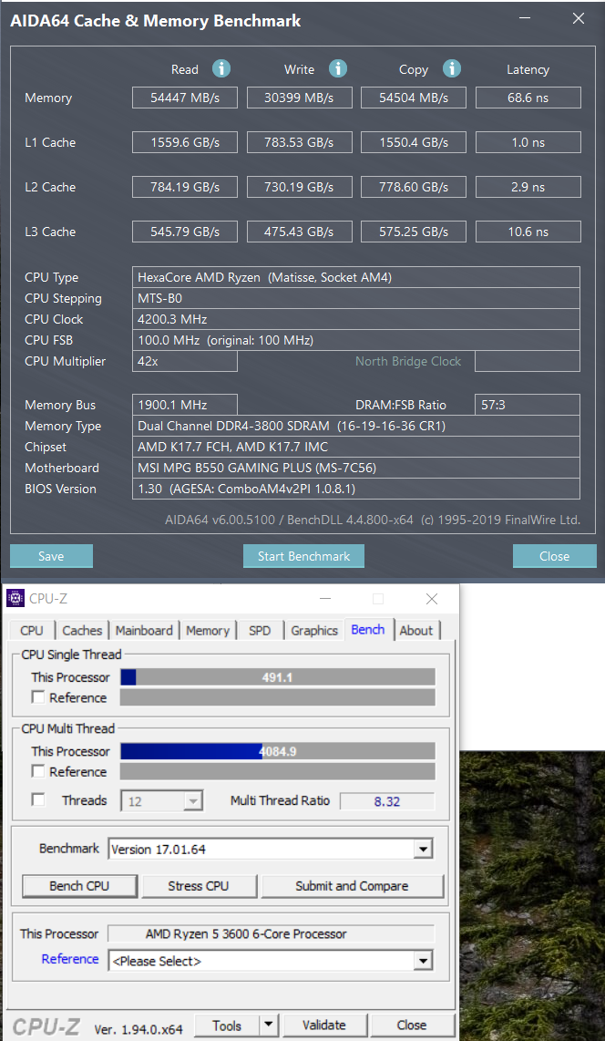Click the Chipset field AMD K17.7 FCH
Viewport: 605px width, 1041px height.
(x=356, y=447)
